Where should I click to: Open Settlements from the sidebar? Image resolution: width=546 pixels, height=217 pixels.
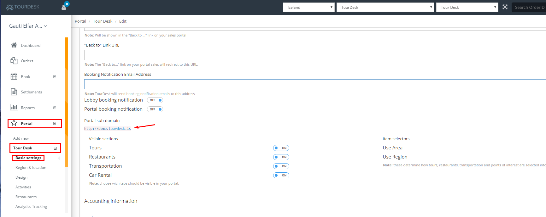point(31,92)
